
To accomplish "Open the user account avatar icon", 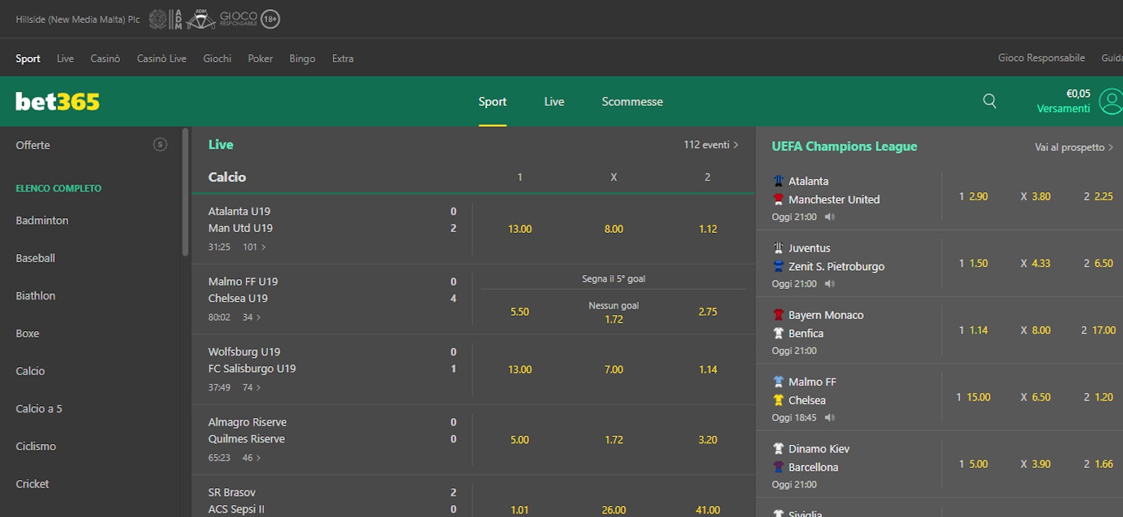I will click(1111, 101).
